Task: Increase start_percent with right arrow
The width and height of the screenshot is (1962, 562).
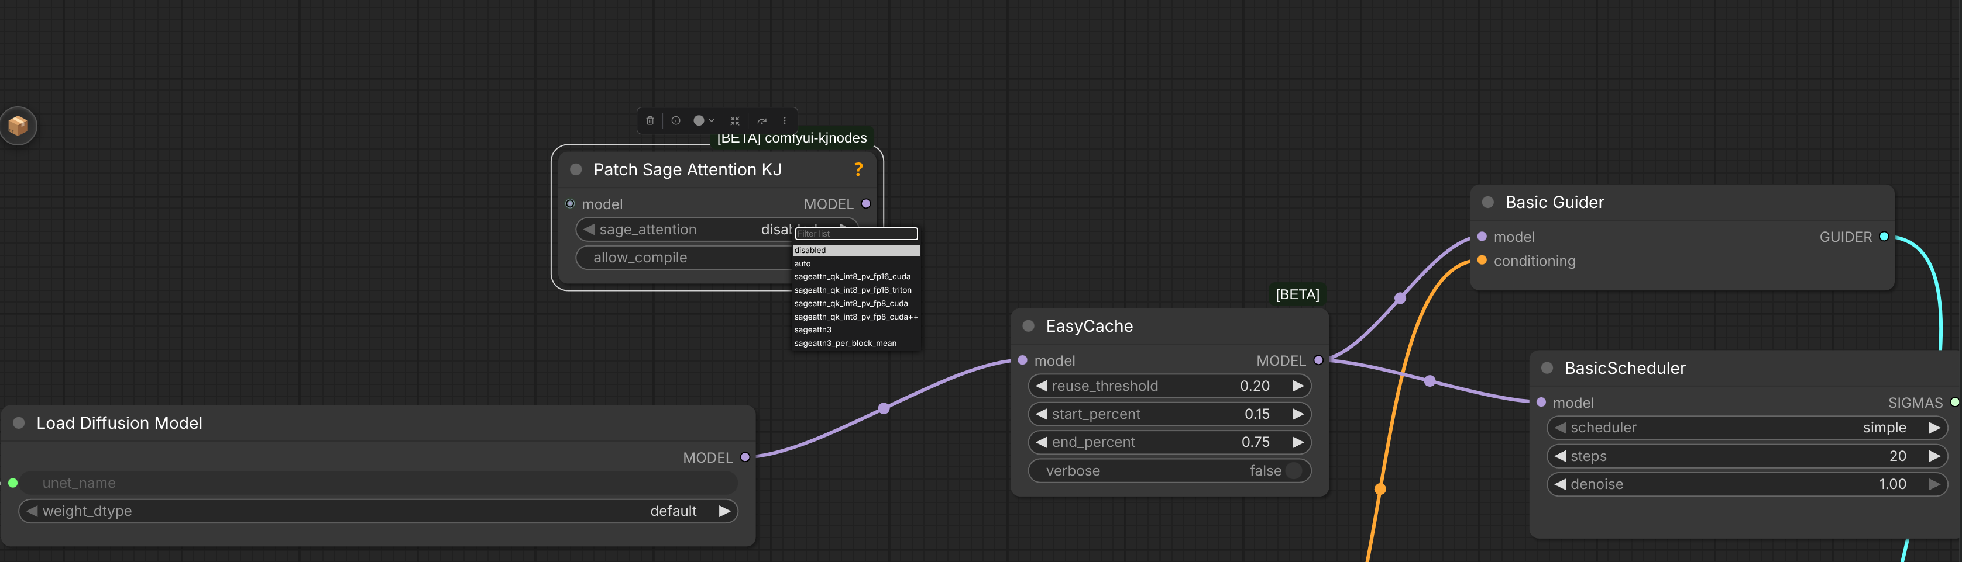Action: tap(1298, 414)
